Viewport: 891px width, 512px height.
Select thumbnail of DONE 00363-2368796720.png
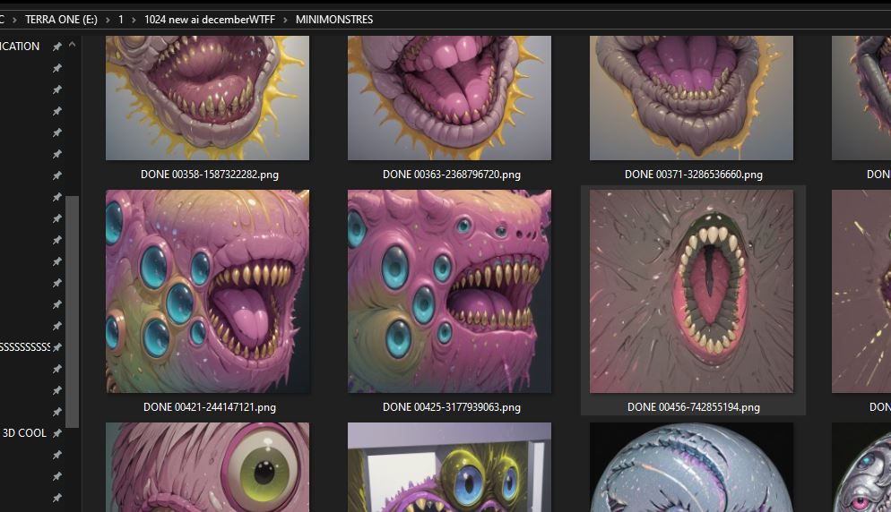click(x=449, y=98)
